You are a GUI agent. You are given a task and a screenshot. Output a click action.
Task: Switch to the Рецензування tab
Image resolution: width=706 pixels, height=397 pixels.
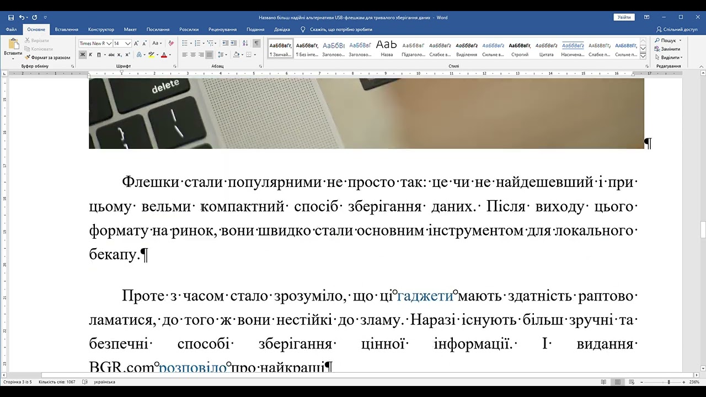click(223, 29)
